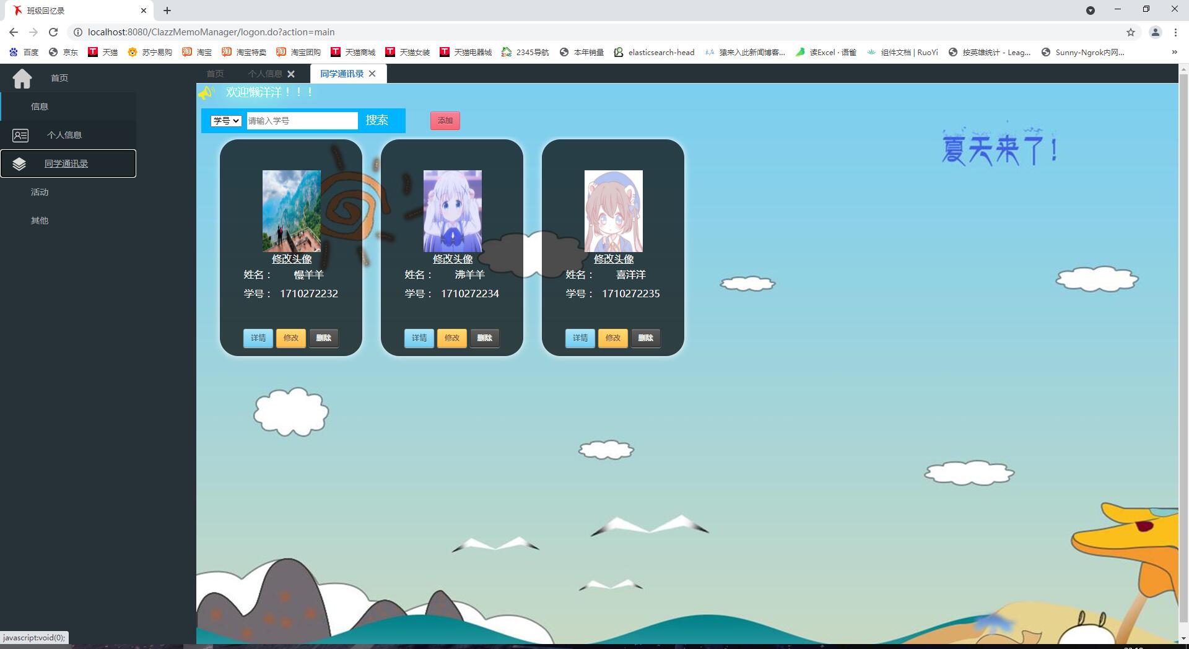Click the classmates directory layers icon
The height and width of the screenshot is (649, 1189).
click(19, 163)
